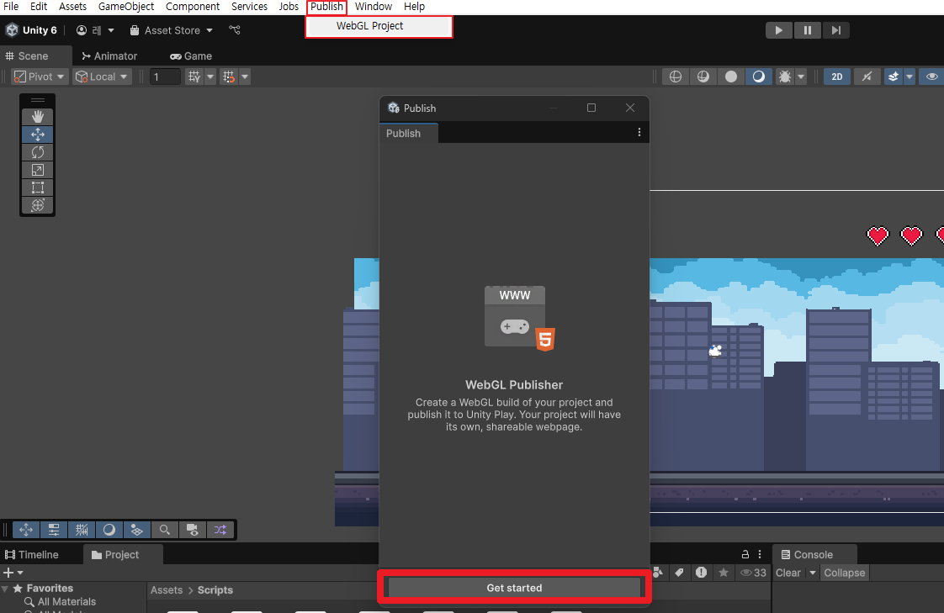Open the Services menu
The height and width of the screenshot is (613, 944).
(x=249, y=7)
